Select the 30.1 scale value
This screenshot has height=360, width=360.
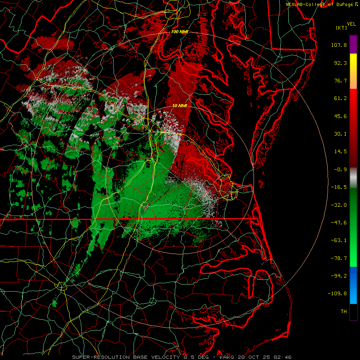(340, 134)
